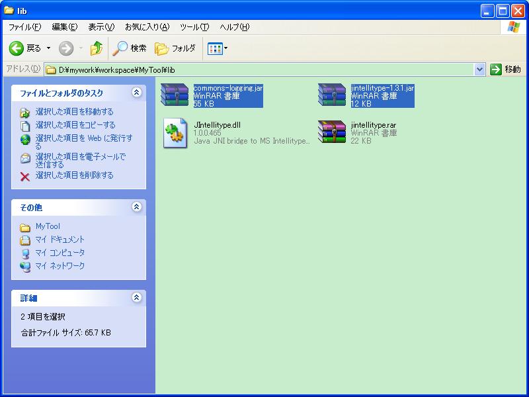Click the 合計ファイル サイズ: 65.7 KB text

(x=65, y=333)
